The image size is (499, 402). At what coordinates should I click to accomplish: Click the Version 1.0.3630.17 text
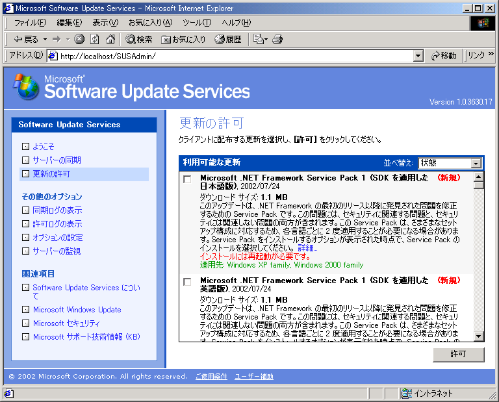coord(461,102)
